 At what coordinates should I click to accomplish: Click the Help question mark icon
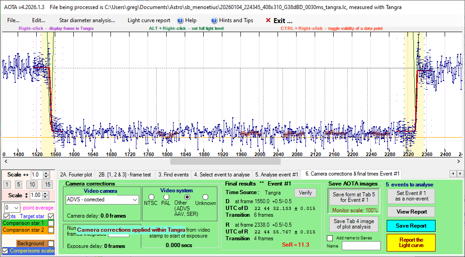[180, 20]
